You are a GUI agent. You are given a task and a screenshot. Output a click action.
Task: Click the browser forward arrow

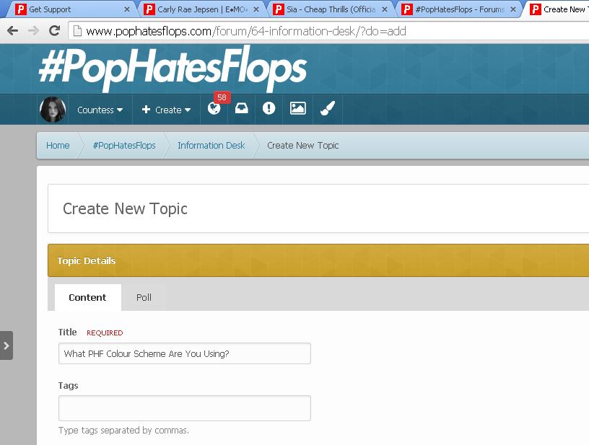click(x=34, y=31)
